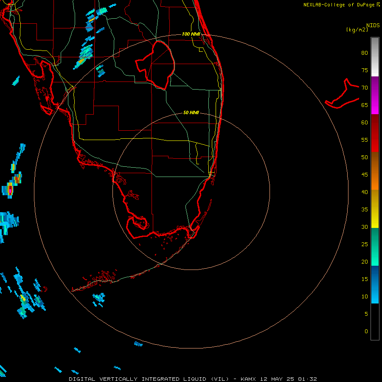Click the scale value 60
382x382 pixels.
(365, 123)
